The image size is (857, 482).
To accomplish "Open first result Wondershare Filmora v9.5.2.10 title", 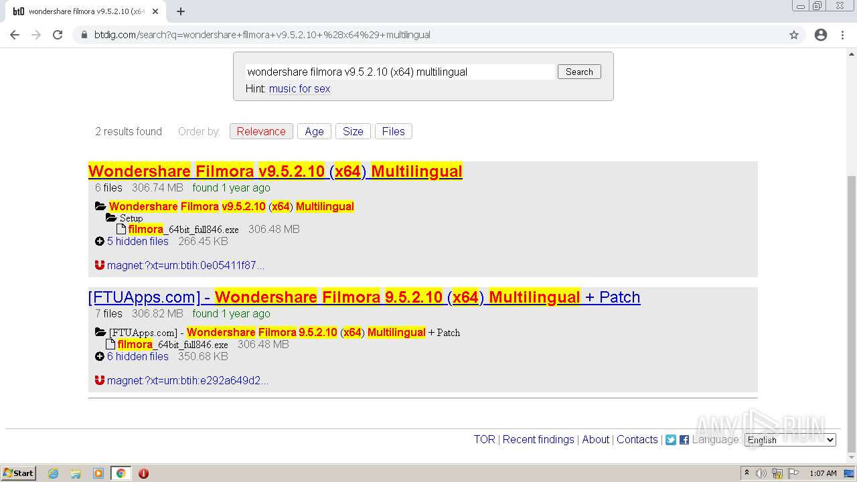I will click(x=275, y=171).
